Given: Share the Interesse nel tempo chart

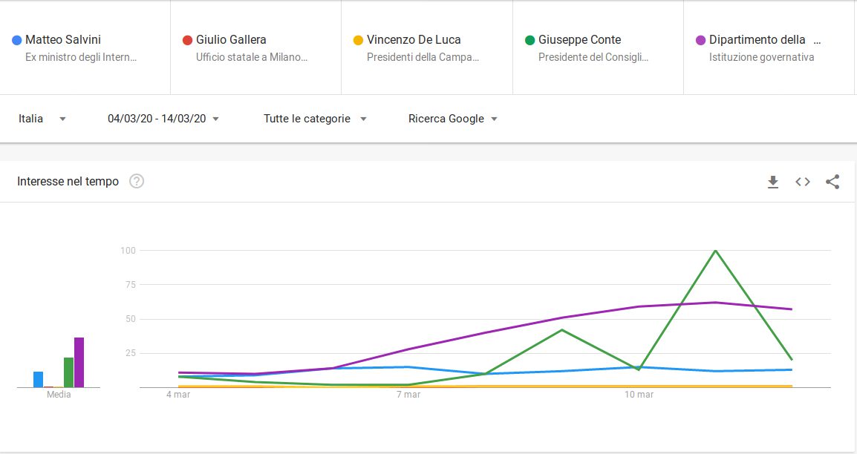Looking at the screenshot, I should [832, 182].
